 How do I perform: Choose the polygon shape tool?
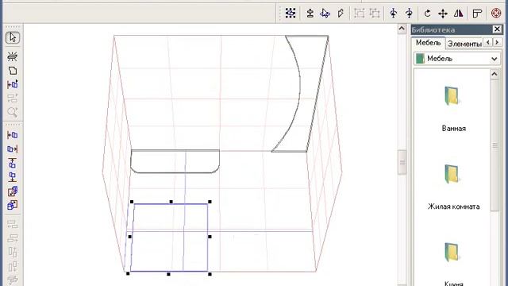point(13,71)
